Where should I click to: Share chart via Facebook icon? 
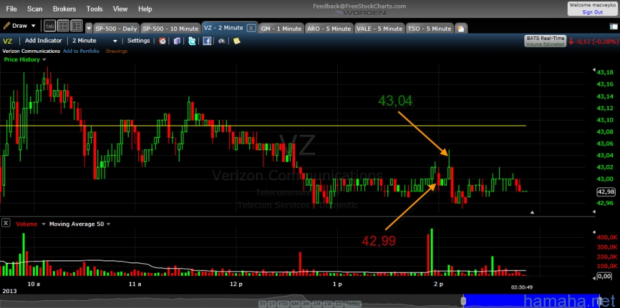[207, 41]
